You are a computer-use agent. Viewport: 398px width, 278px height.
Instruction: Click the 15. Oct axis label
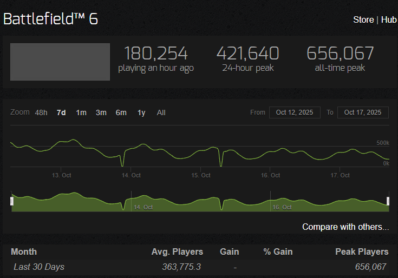pos(201,175)
